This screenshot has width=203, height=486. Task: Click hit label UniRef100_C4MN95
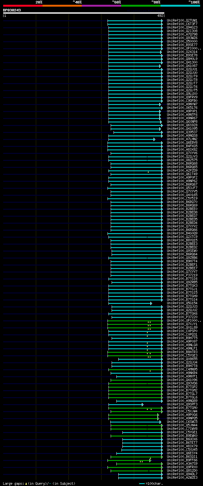tap(182, 369)
